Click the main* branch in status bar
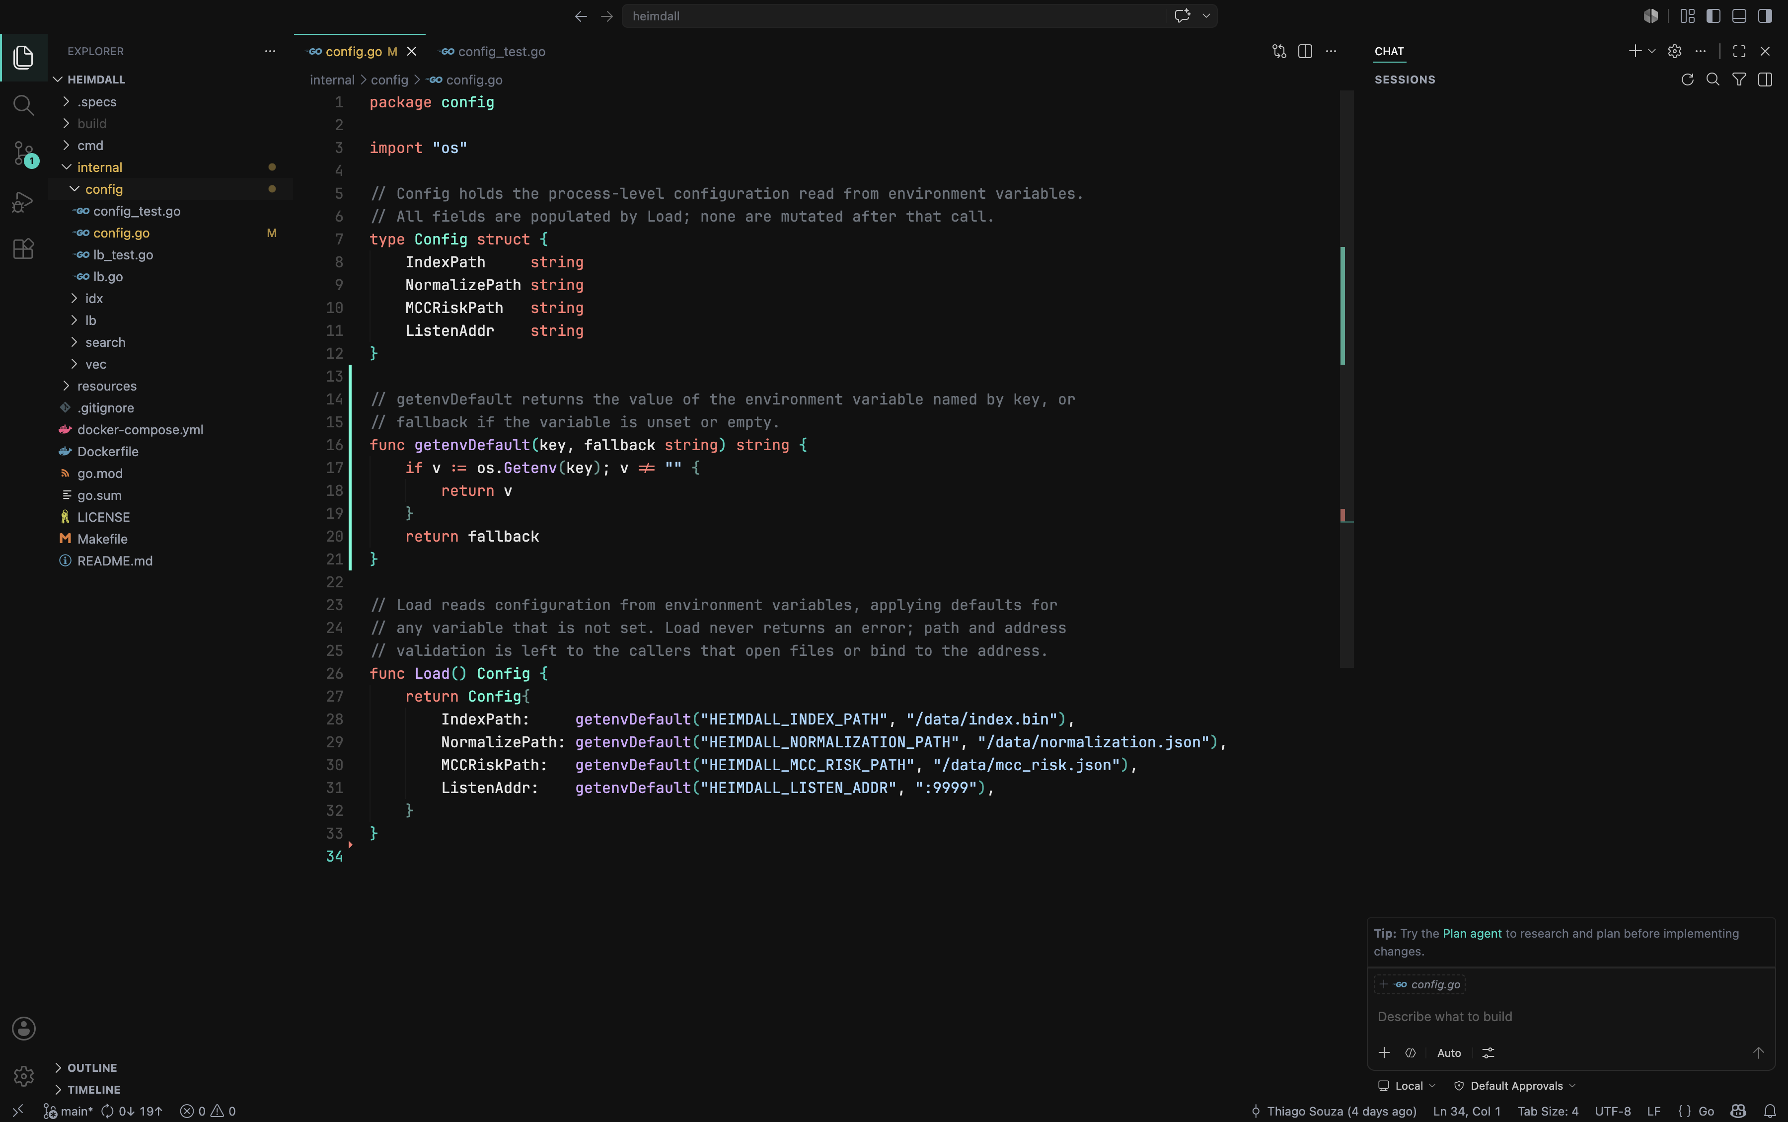Viewport: 1788px width, 1122px height. 68,1111
